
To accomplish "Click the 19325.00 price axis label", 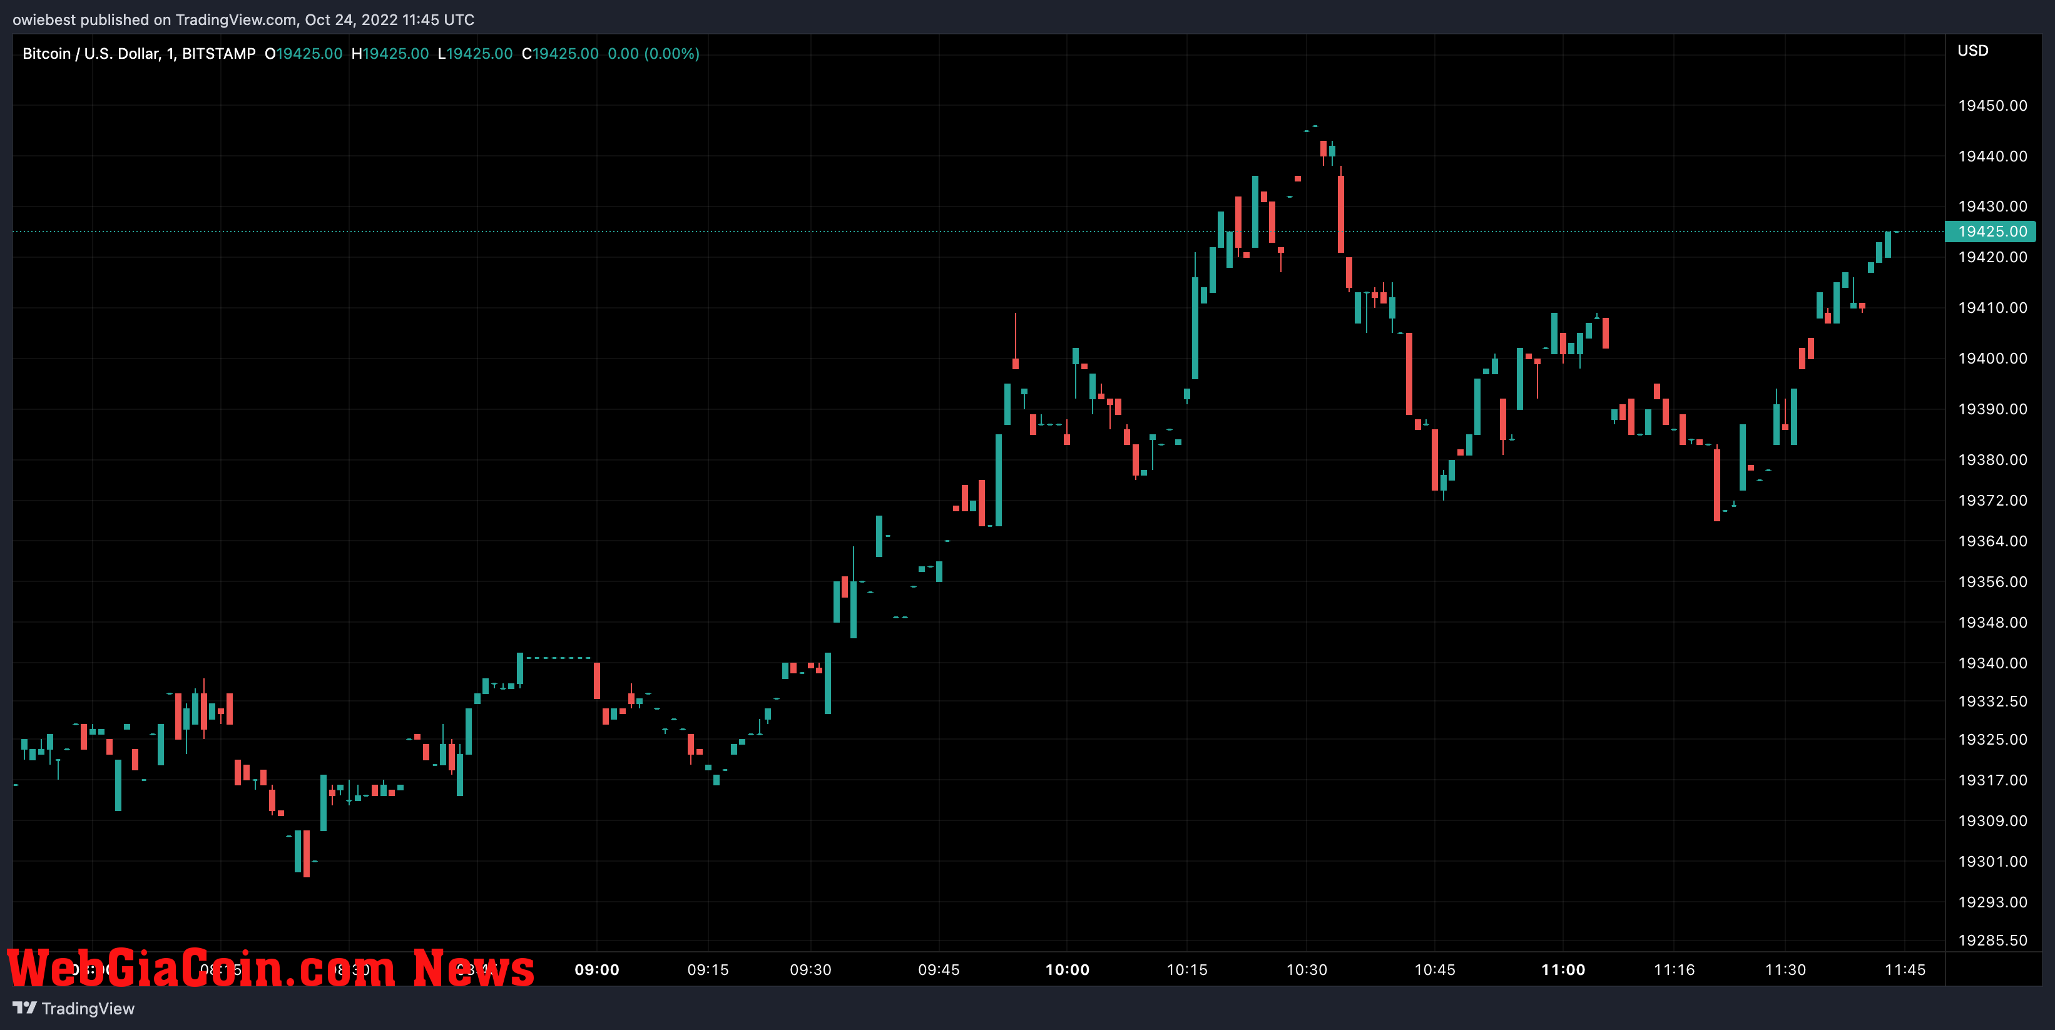I will [1992, 740].
